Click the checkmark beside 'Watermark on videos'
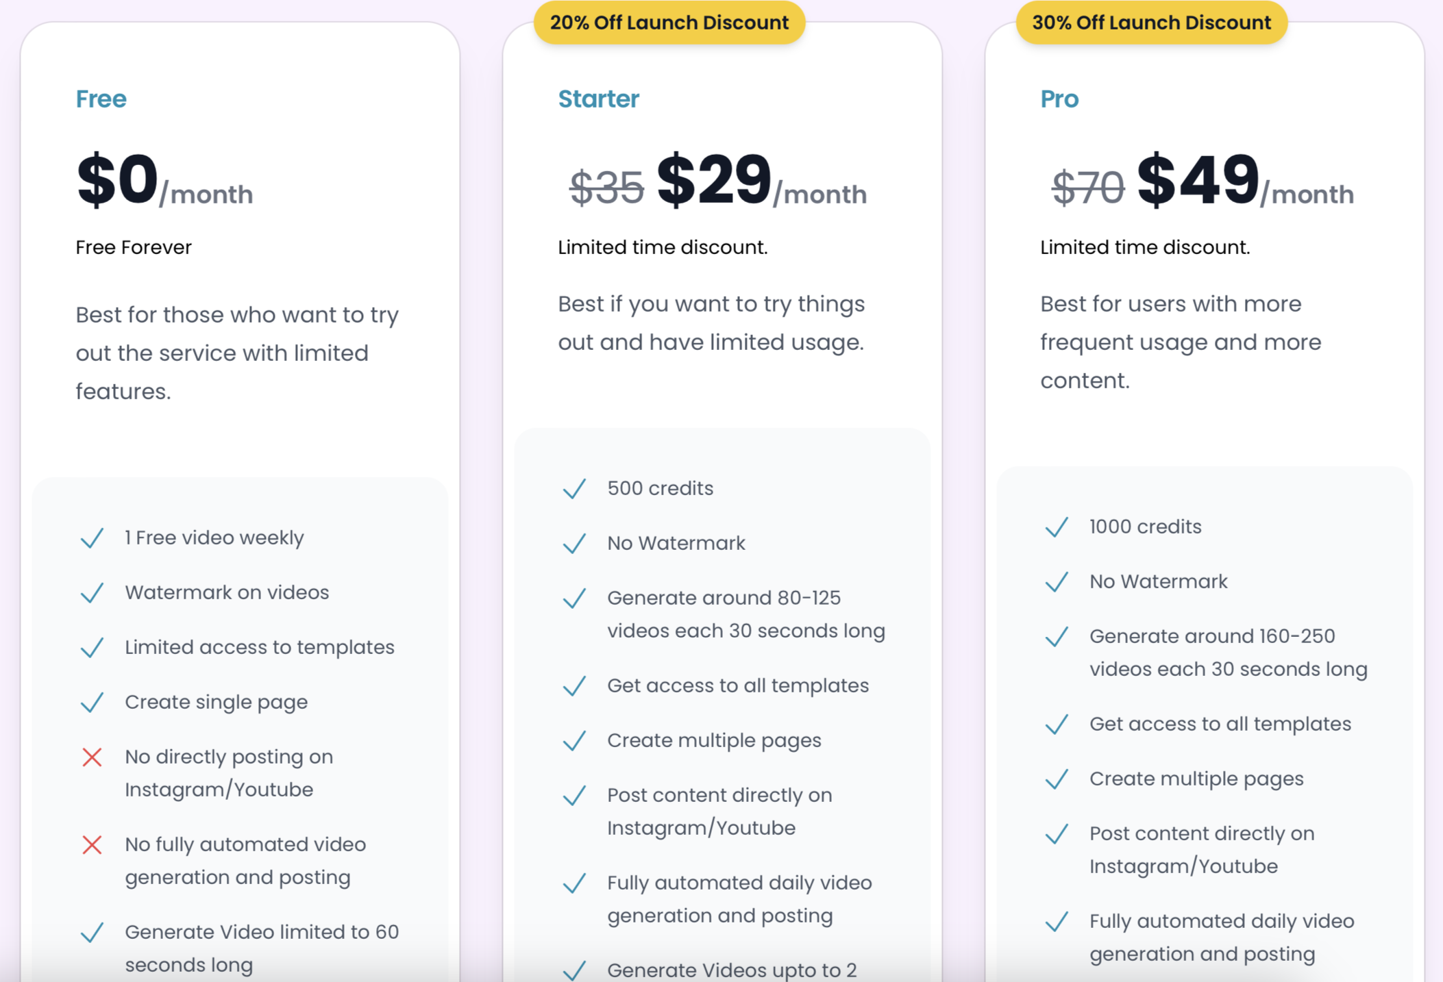 pos(92,593)
